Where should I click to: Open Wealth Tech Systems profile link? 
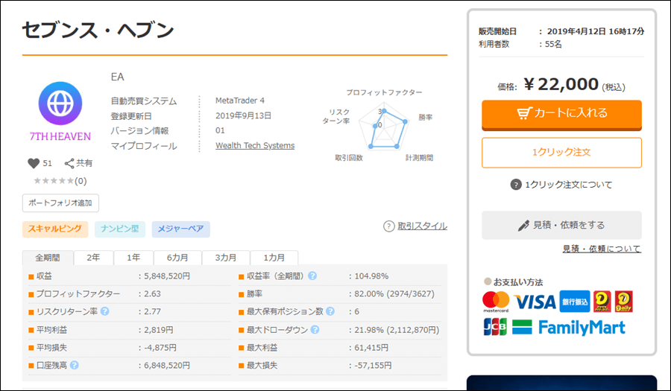pyautogui.click(x=255, y=145)
